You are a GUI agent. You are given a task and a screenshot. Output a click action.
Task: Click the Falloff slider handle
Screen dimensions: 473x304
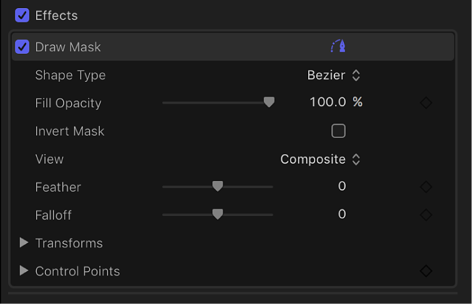point(217,214)
